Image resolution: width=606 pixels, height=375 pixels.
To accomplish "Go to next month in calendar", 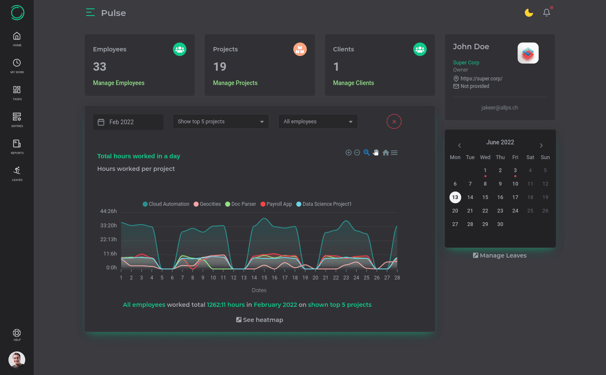I will tap(541, 146).
